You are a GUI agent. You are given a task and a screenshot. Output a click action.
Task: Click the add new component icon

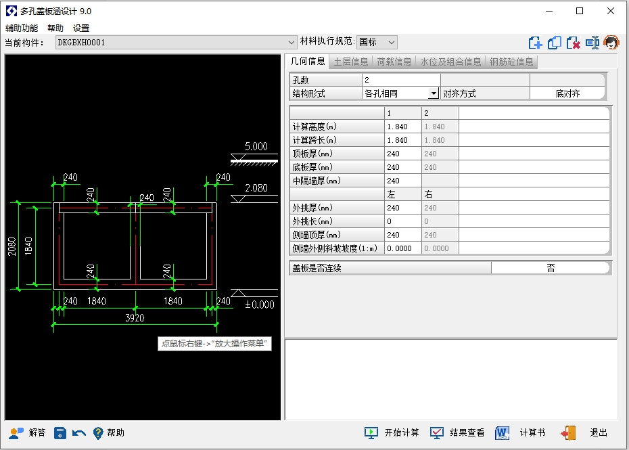pyautogui.click(x=536, y=43)
